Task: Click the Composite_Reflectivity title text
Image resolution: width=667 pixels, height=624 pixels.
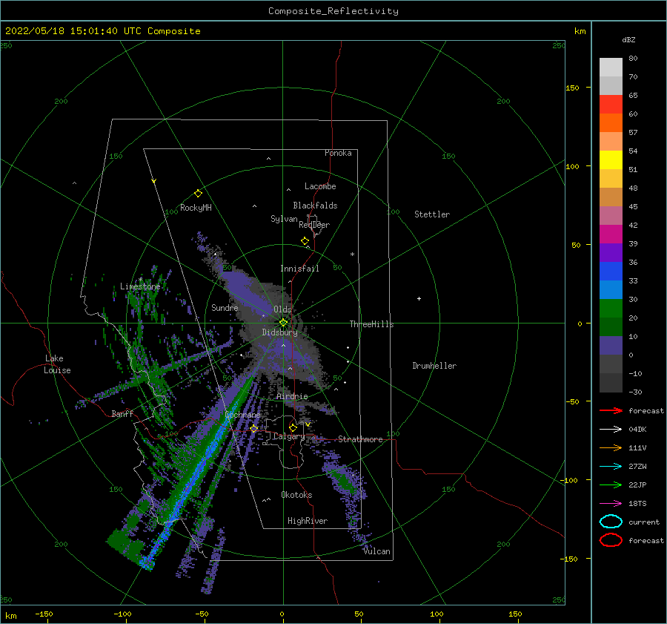Action: point(333,11)
